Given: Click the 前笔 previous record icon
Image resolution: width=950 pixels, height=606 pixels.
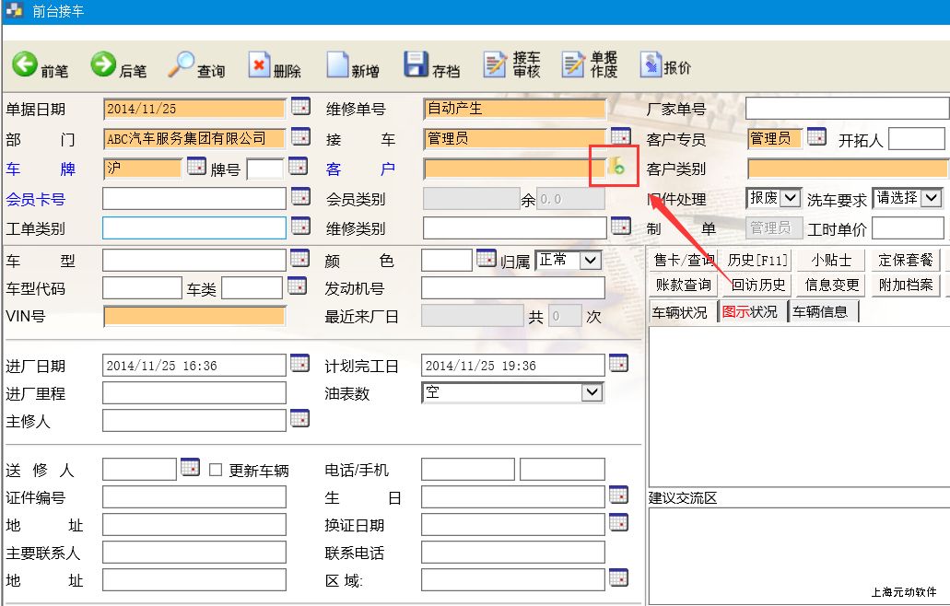Looking at the screenshot, I should point(25,64).
